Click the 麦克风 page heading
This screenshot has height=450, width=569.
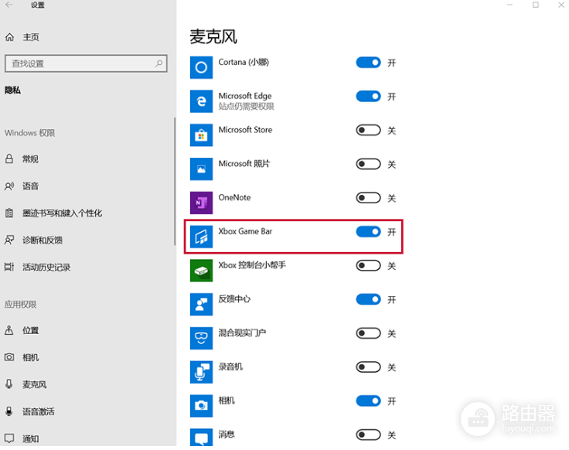coord(213,36)
